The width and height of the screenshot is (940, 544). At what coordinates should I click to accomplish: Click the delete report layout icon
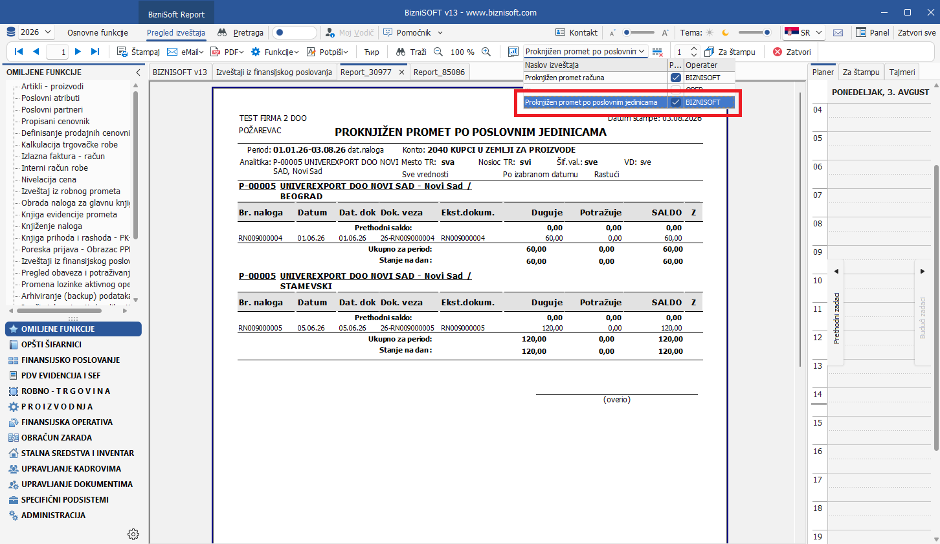658,52
